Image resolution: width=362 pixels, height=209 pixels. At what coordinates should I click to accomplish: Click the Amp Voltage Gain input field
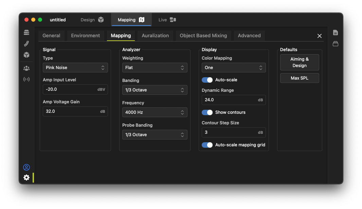tap(71, 111)
